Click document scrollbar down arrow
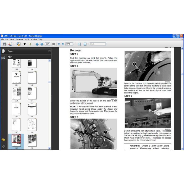Viewport: 184px width, 184px height. (x=182, y=149)
